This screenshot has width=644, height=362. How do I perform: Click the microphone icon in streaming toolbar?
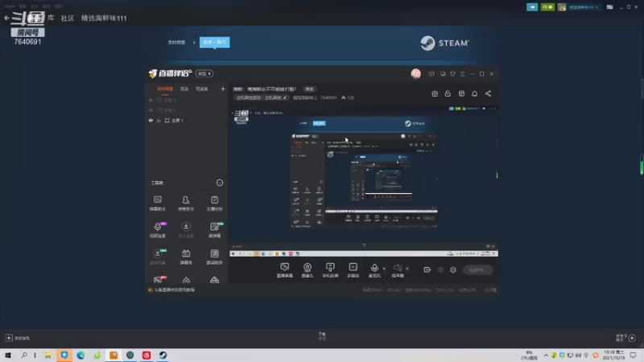(x=374, y=268)
